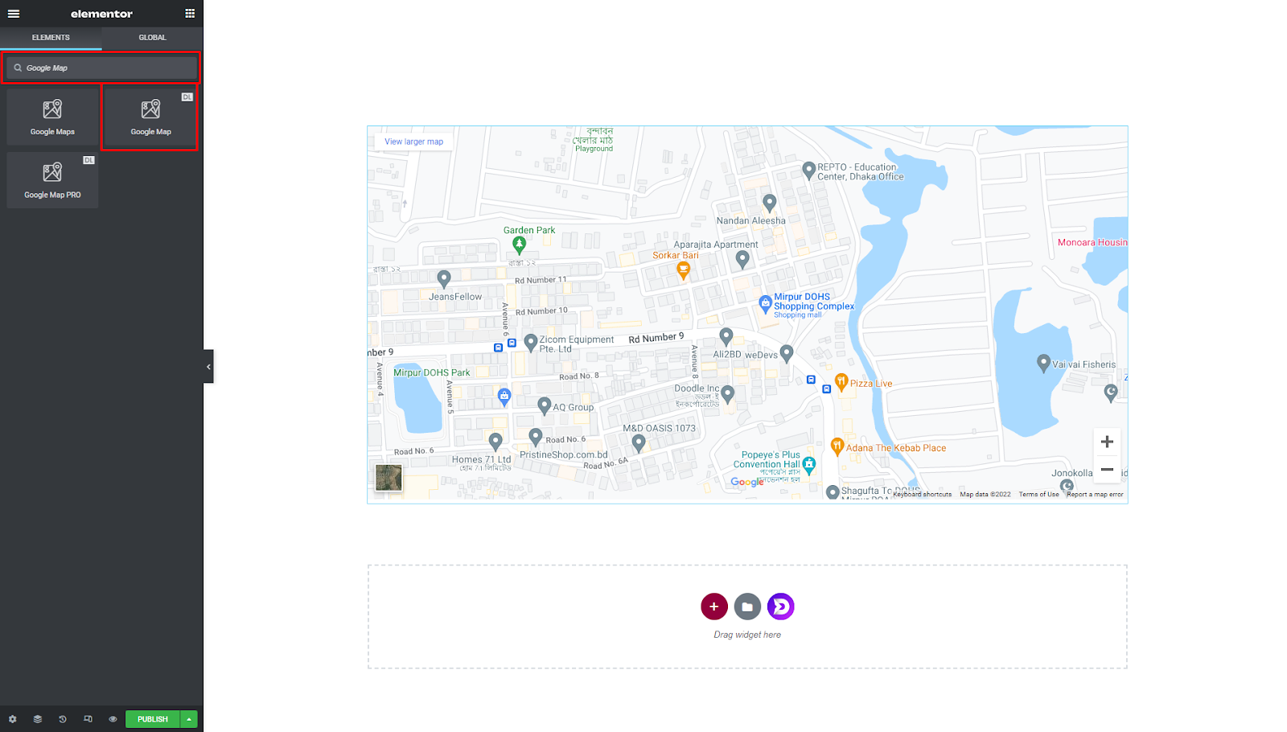Click the Mirpur DOHS Shopping Complex pin
The height and width of the screenshot is (732, 1287).
pos(766,304)
